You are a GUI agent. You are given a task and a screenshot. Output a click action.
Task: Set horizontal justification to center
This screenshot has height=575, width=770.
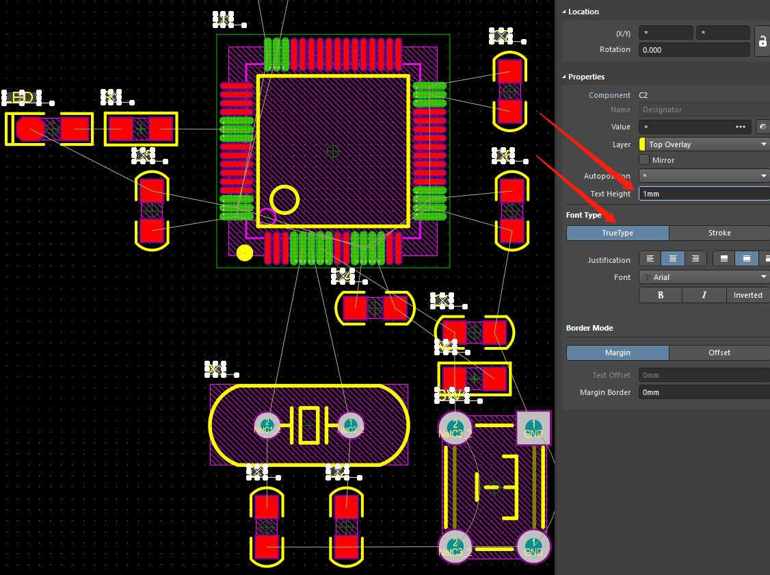(673, 259)
